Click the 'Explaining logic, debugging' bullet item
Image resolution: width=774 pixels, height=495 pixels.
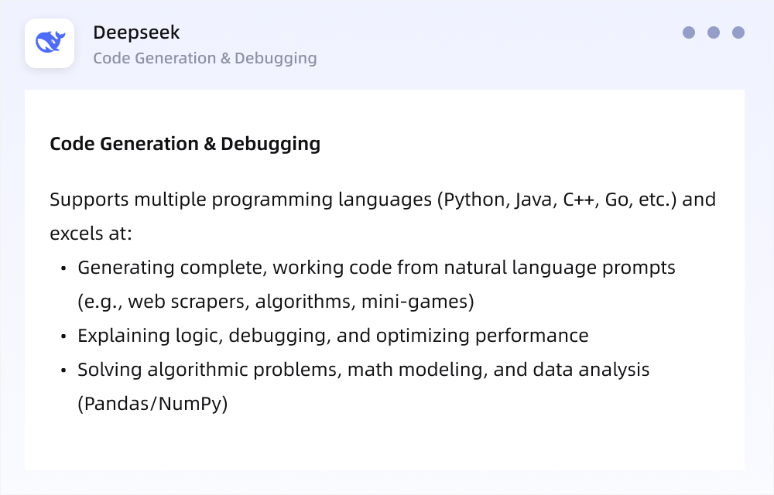tap(333, 336)
